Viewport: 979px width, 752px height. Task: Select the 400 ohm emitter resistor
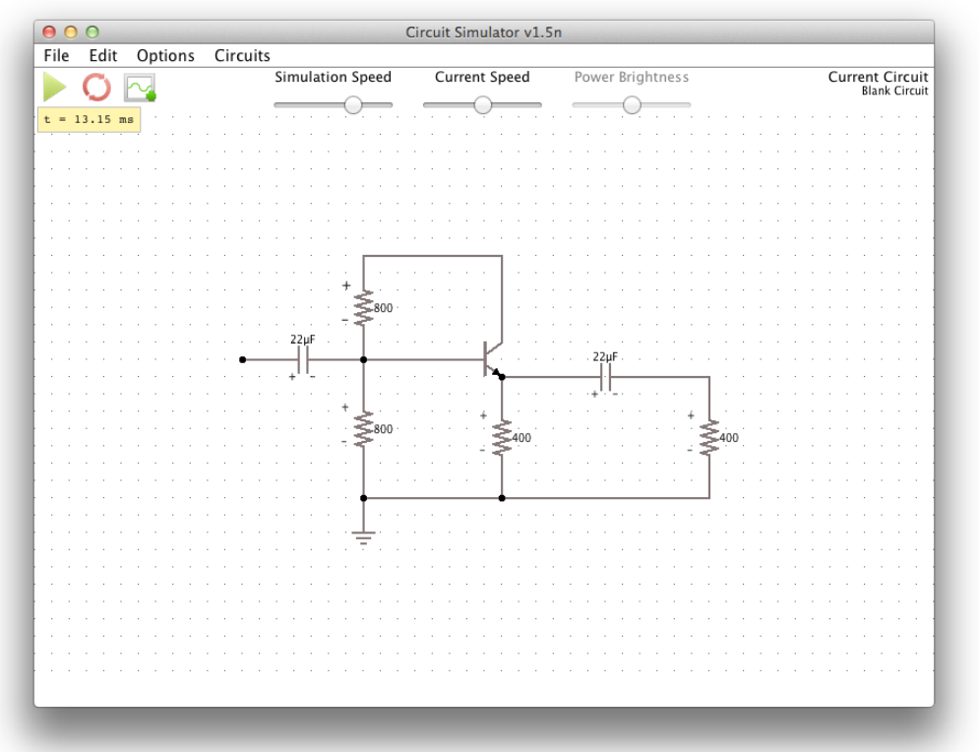pyautogui.click(x=502, y=438)
